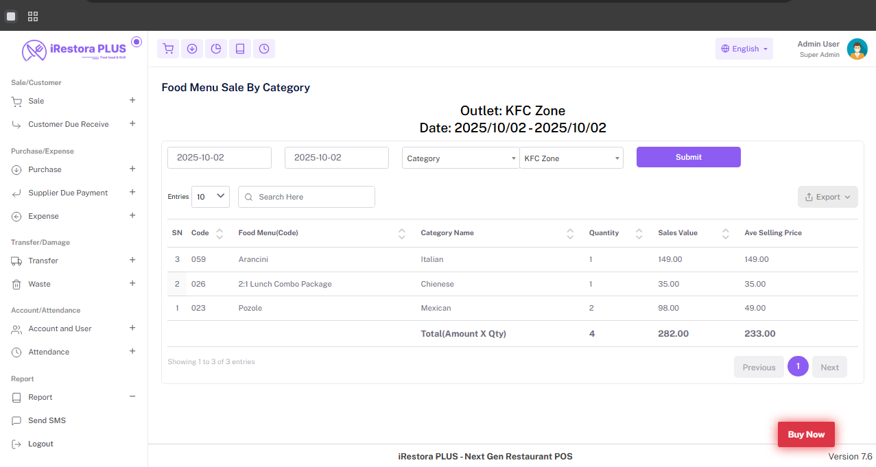The height and width of the screenshot is (467, 876).
Task: Click the shopping cart icon in top toolbar
Action: (168, 49)
